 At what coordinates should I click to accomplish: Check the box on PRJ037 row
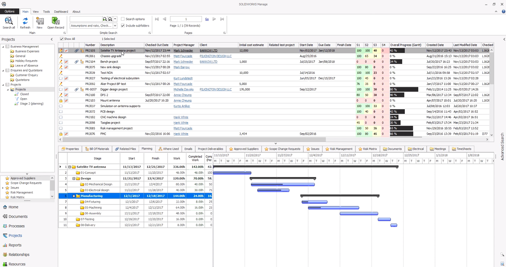coord(61,106)
